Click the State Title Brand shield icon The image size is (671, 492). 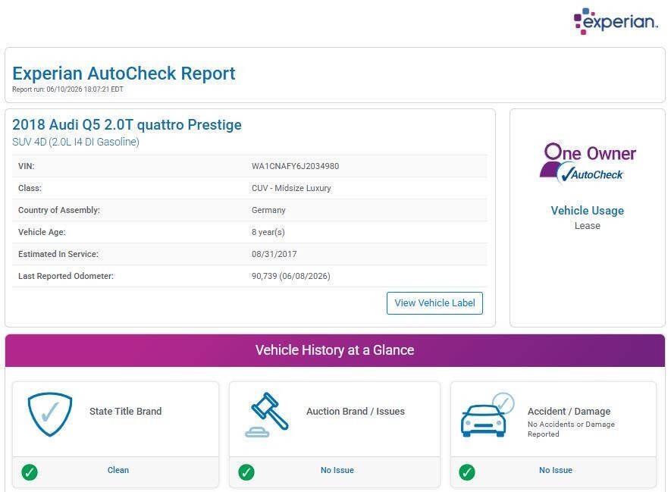tap(50, 414)
